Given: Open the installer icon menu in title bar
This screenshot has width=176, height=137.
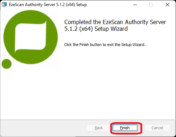Looking at the screenshot, I should click(4, 5).
